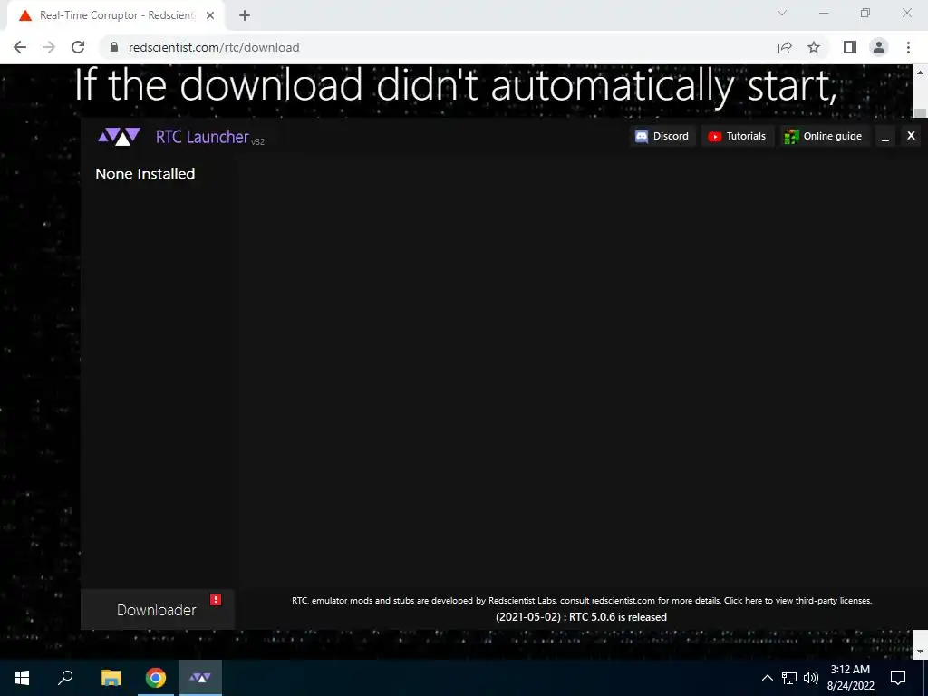Viewport: 928px width, 696px height.
Task: Go forward in Chrome
Action: click(49, 47)
